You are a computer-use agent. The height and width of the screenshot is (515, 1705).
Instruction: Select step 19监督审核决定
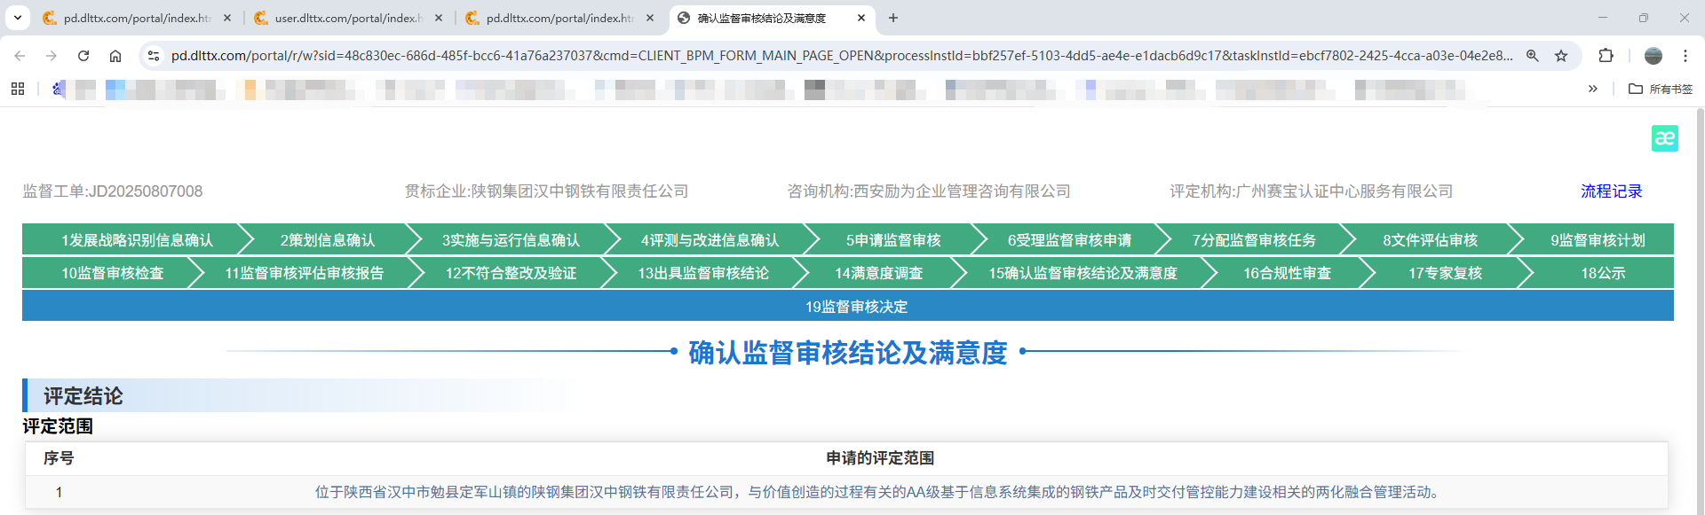(x=848, y=306)
